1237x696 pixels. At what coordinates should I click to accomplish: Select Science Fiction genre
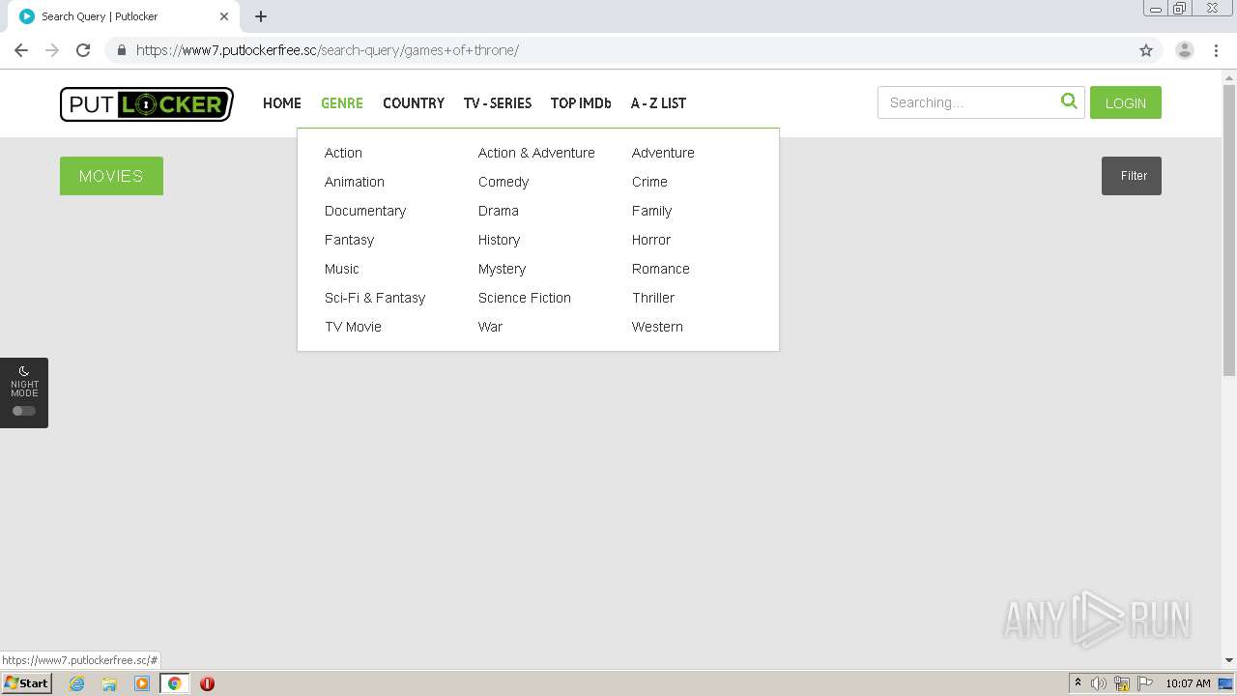[x=525, y=298]
